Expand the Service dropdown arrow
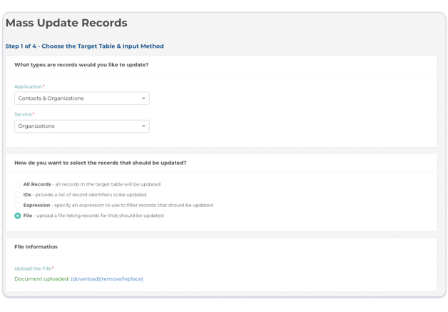Viewport: 448px width, 312px height. click(x=143, y=126)
